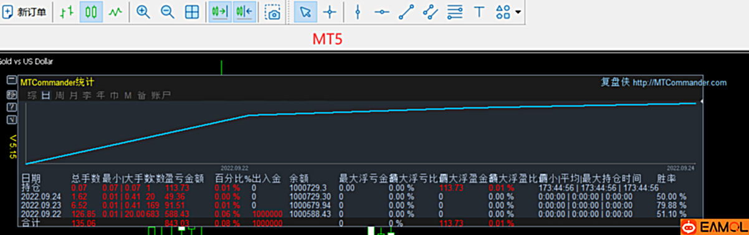Save chart screenshot with camera icon
Image resolution: width=749 pixels, height=235 pixels.
(272, 12)
